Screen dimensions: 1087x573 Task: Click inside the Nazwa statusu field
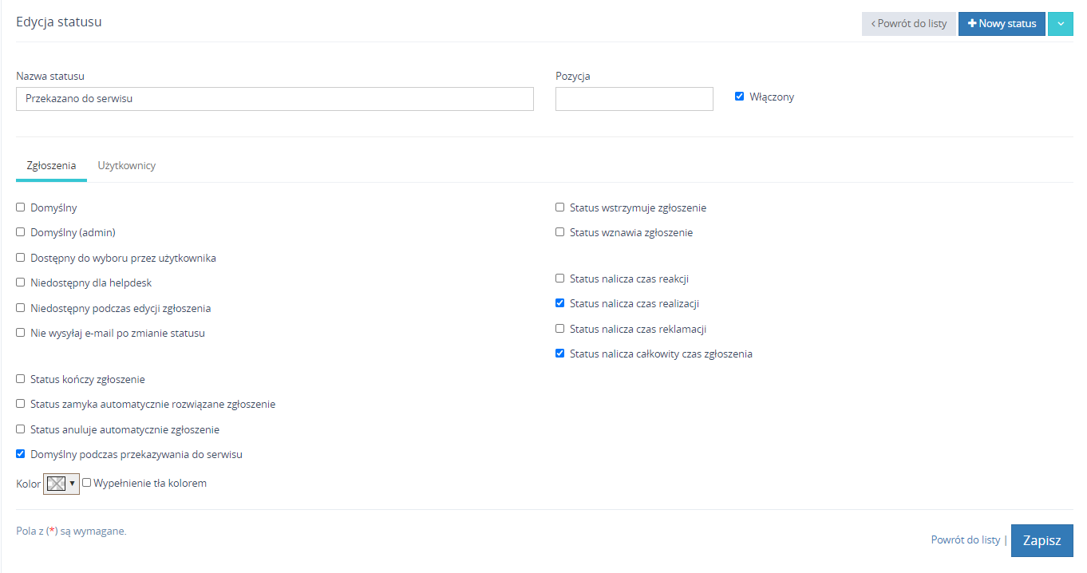[x=275, y=99]
